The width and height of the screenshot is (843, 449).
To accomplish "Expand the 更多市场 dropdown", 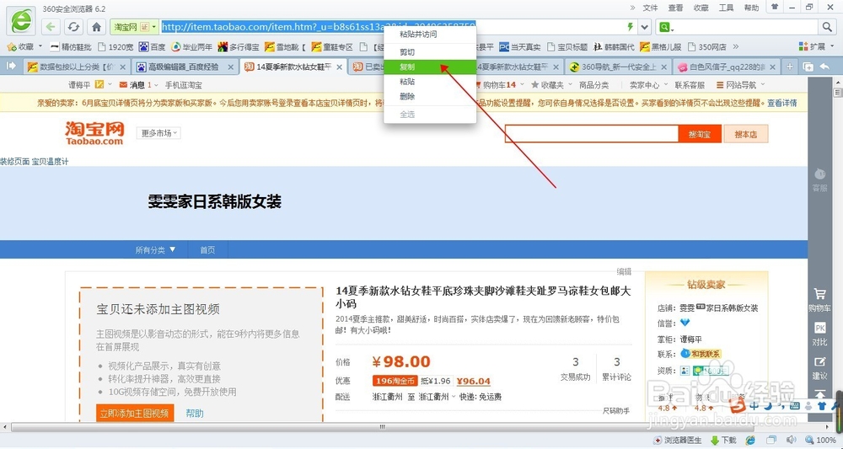I will 158,133.
